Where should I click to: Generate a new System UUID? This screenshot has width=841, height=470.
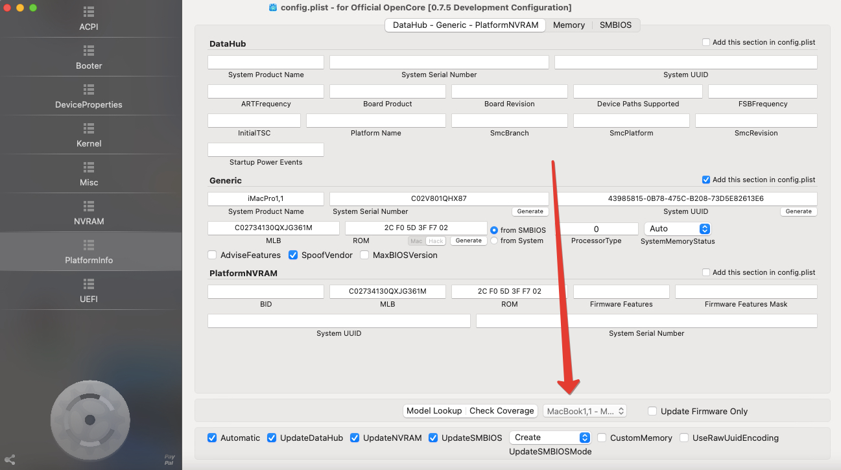pos(798,211)
